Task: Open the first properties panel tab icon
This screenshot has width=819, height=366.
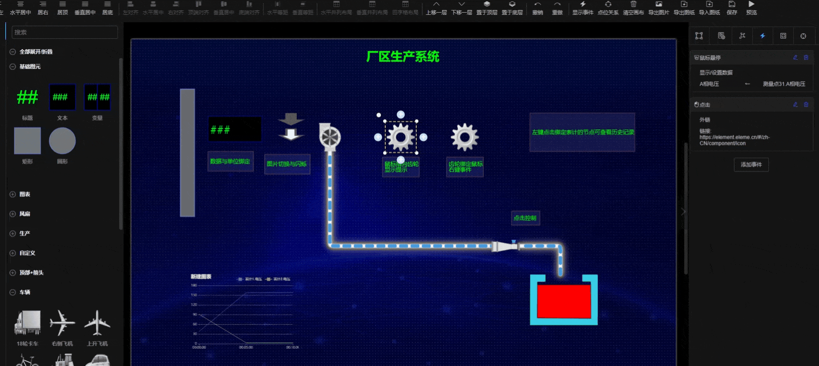Action: click(x=699, y=36)
